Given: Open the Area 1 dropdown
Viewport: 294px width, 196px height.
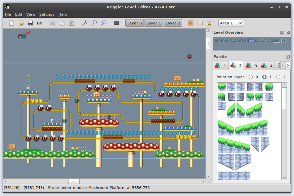Looking at the screenshot, I should 231,23.
